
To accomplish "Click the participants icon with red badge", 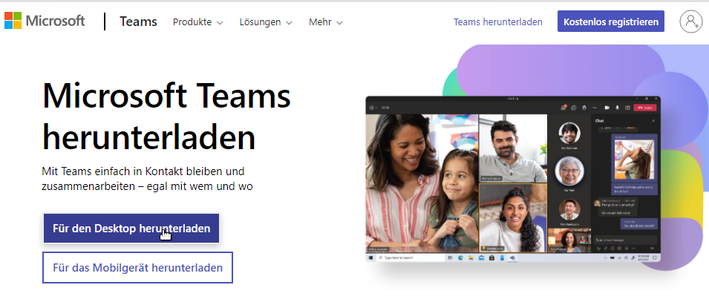I will (x=563, y=108).
